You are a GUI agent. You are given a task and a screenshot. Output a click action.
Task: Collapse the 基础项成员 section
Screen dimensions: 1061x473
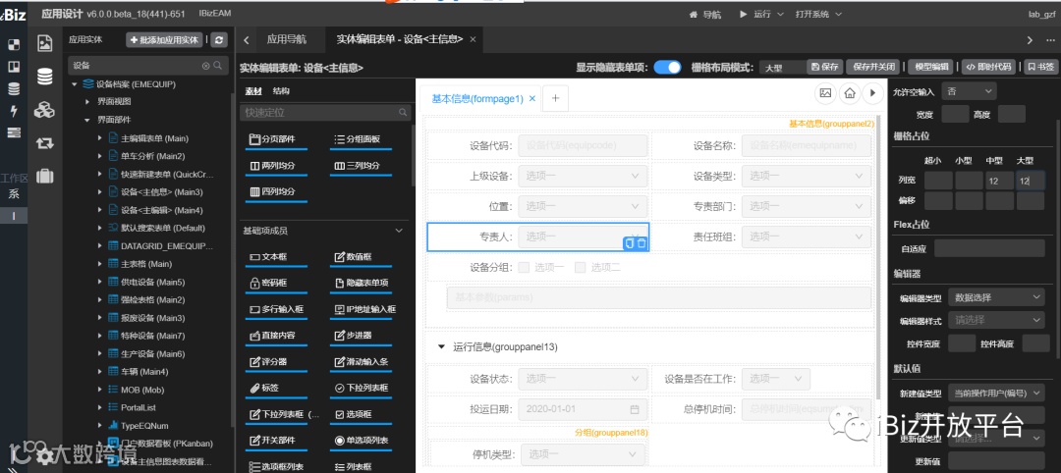point(399,231)
